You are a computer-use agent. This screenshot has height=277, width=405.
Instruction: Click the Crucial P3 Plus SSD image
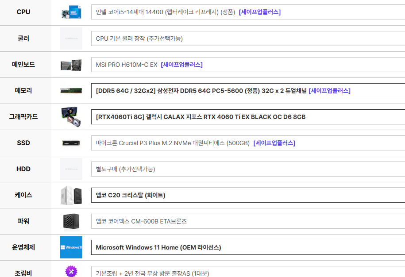pyautogui.click(x=71, y=143)
